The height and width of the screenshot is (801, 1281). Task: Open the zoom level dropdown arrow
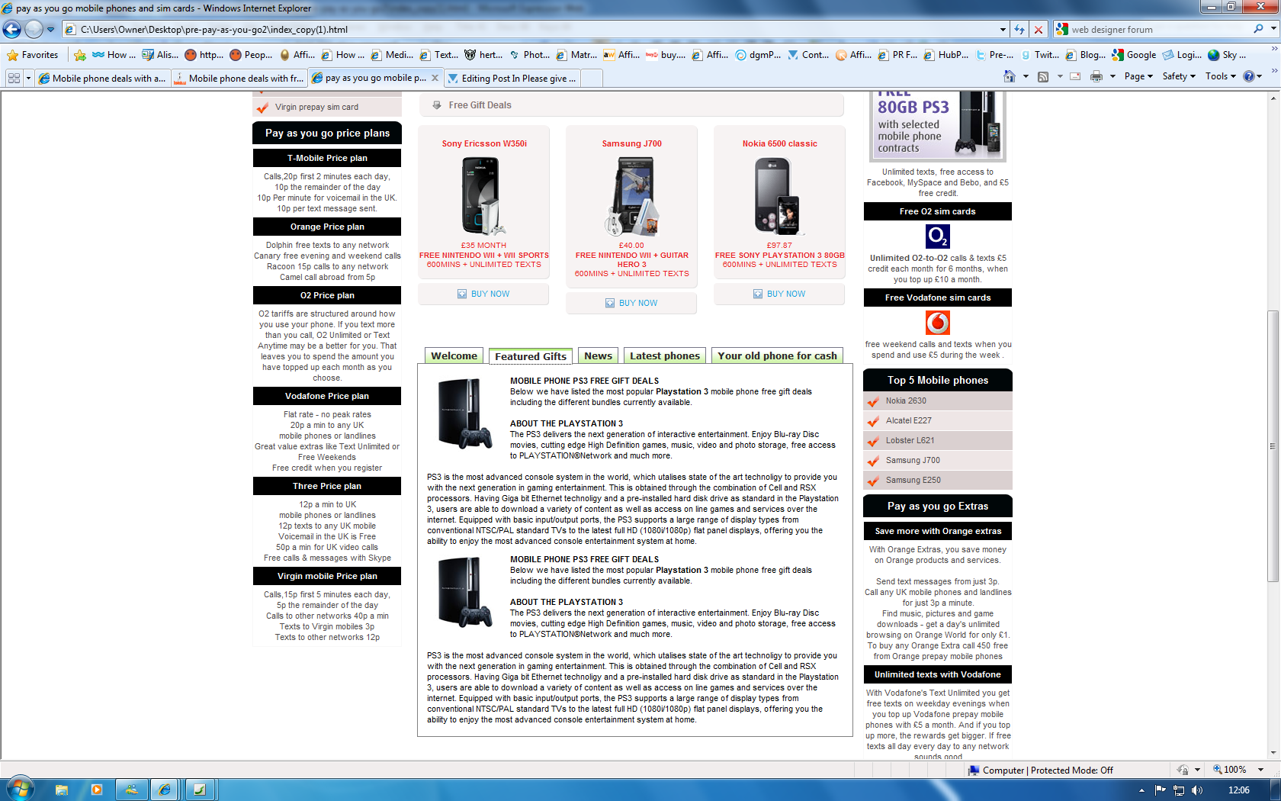(1260, 770)
